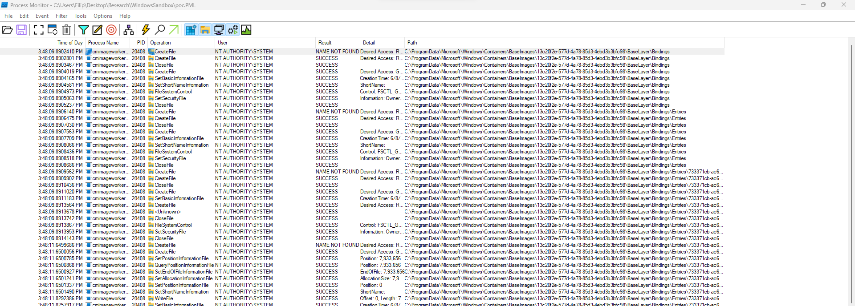Click the User column header
855x306 pixels.
click(265, 43)
